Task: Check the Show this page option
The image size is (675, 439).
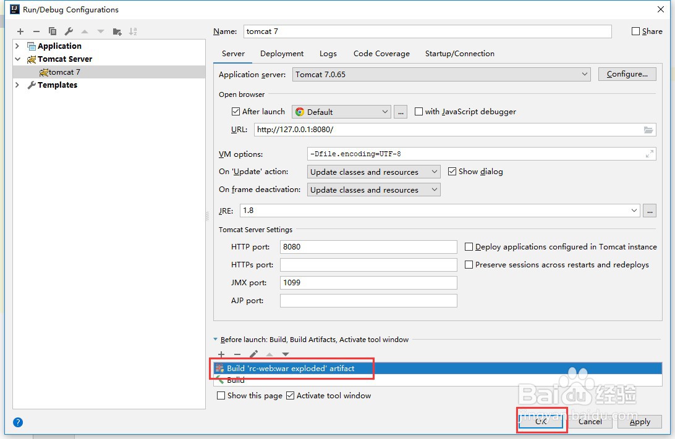Action: click(x=221, y=396)
